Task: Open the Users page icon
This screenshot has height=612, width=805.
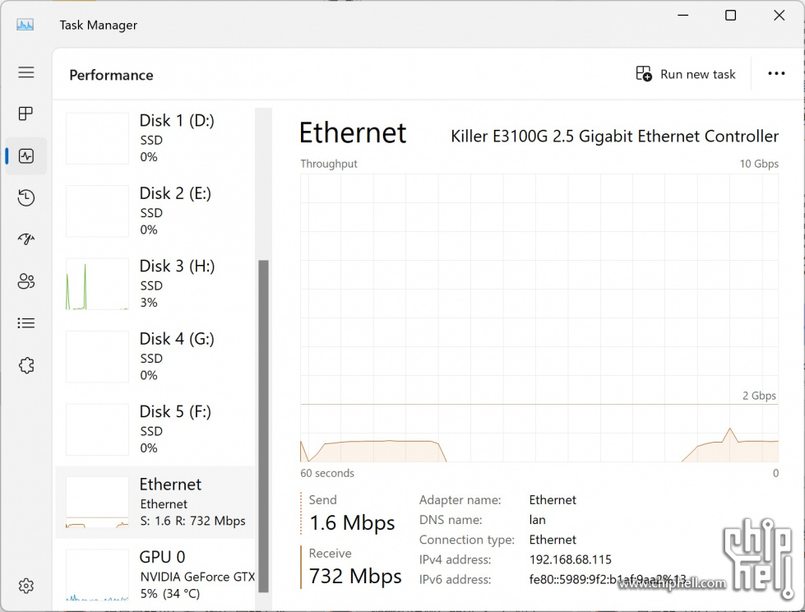Action: coord(26,281)
